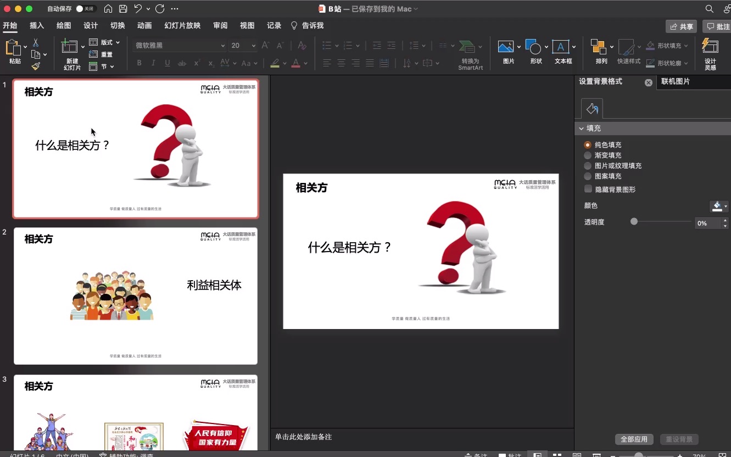Select the Gradient fill (渐变填充) radio

(588, 155)
